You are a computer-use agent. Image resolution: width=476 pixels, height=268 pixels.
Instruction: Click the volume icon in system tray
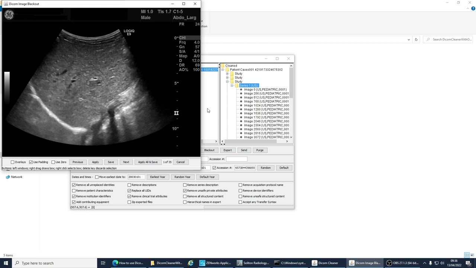tap(442, 263)
